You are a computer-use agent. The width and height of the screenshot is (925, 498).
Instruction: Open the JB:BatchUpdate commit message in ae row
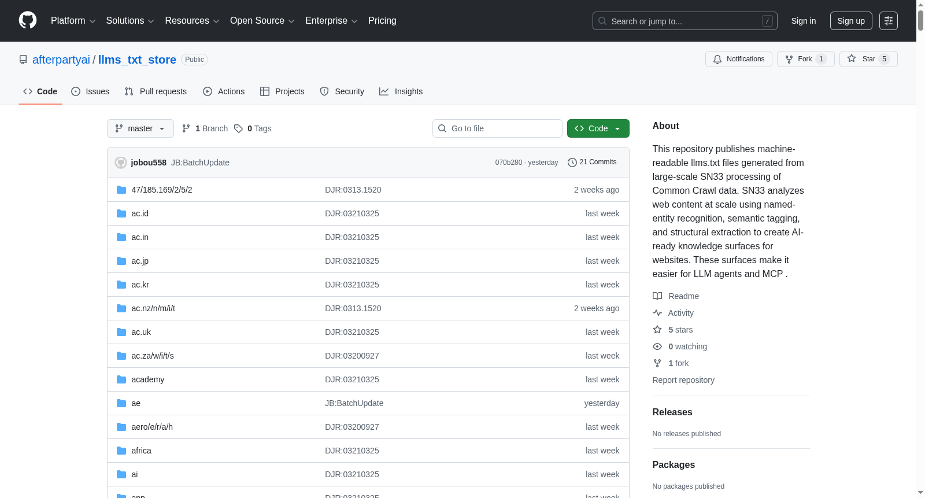(x=354, y=403)
